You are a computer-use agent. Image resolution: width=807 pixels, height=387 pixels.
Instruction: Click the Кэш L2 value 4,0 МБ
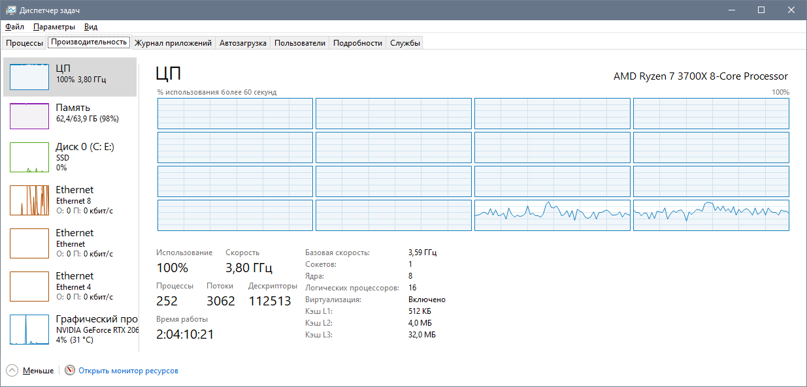point(420,322)
